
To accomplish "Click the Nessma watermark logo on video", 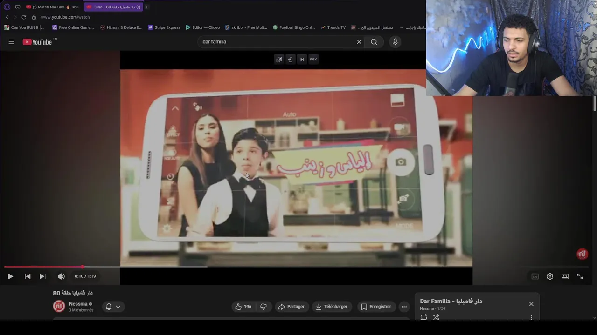I will 582,254.
